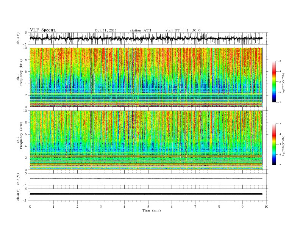Click the "-7" label on ch.1 colorbar
Screen dimensions: 300x232
[x=279, y=102]
